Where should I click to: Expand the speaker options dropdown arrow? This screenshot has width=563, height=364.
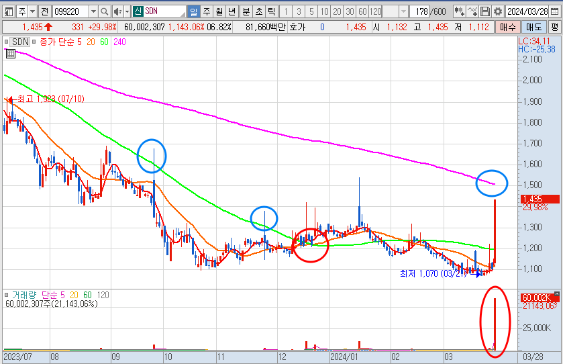point(127,11)
